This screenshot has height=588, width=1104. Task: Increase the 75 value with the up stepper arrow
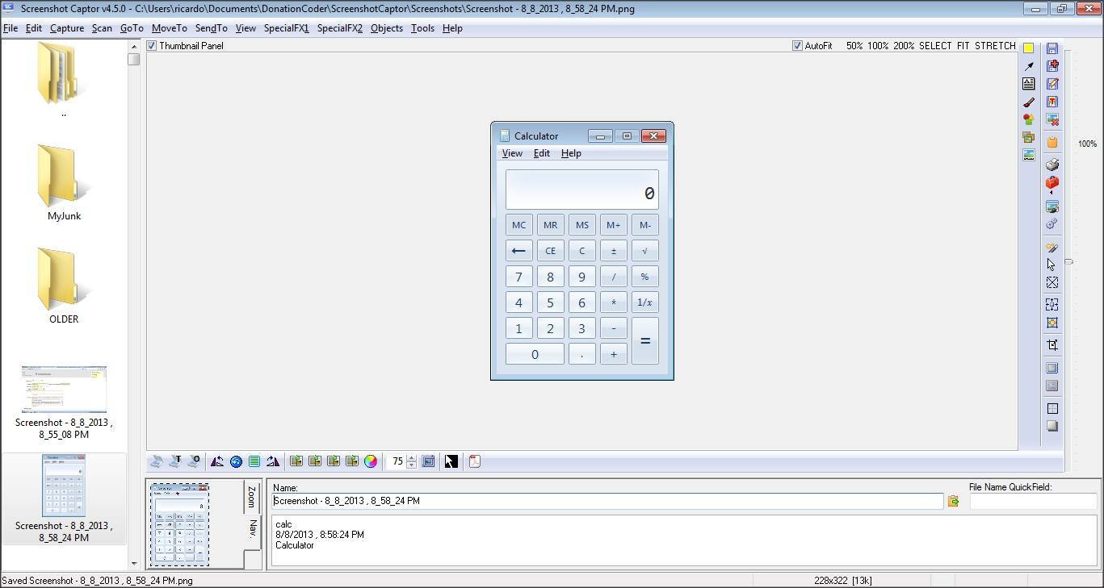coord(412,457)
